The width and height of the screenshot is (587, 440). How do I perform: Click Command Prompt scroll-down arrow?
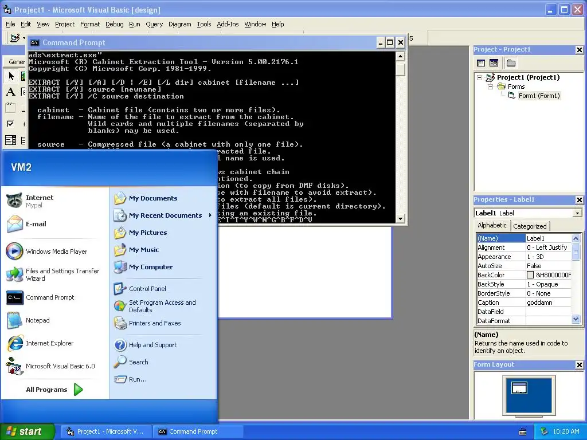click(400, 218)
